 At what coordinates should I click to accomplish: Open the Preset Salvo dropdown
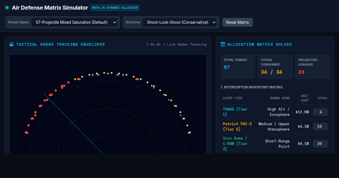click(74, 22)
